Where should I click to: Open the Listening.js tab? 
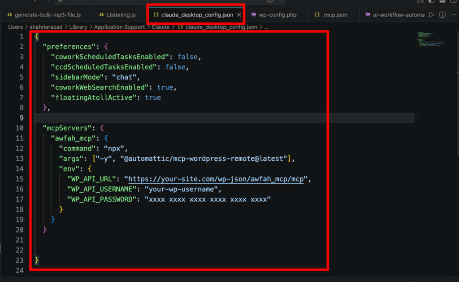[117, 15]
